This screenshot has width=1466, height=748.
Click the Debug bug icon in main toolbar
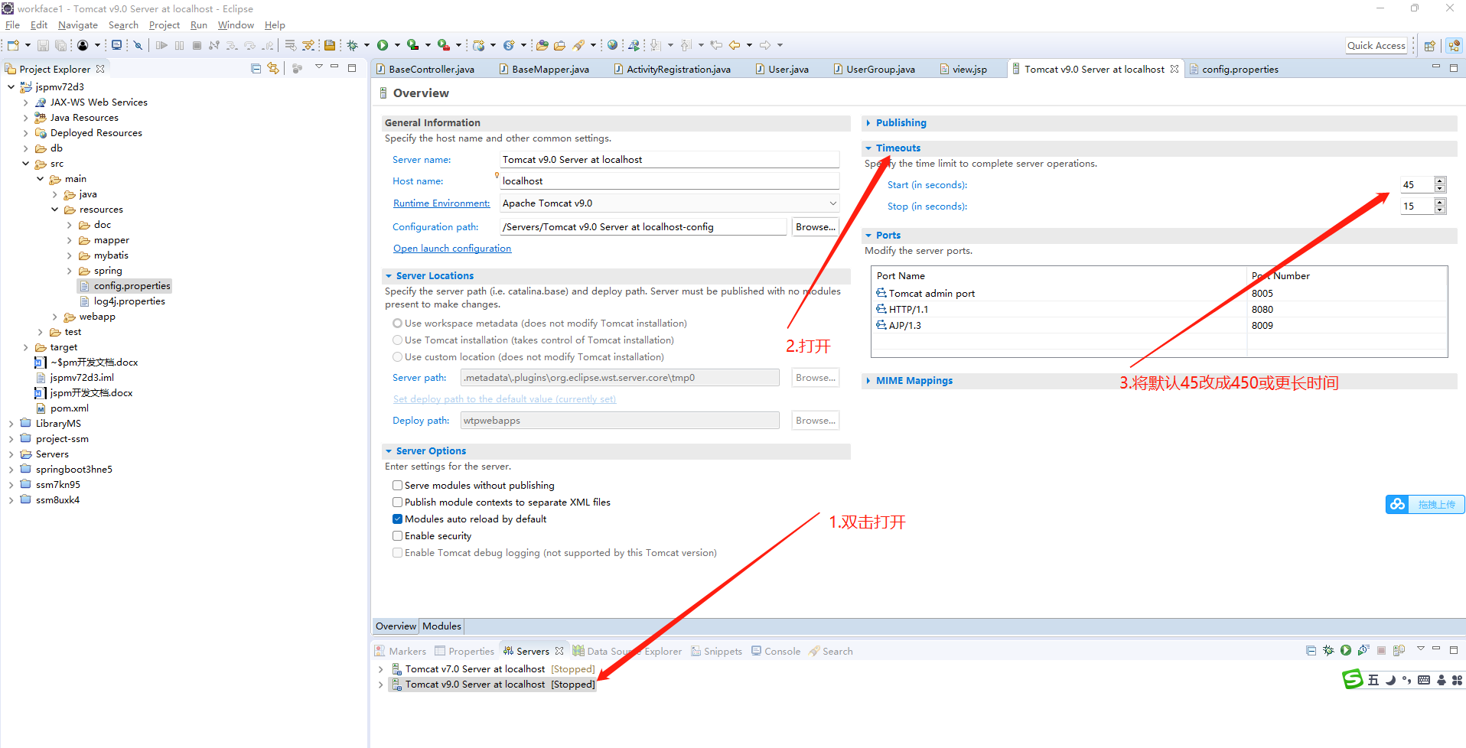pos(353,45)
